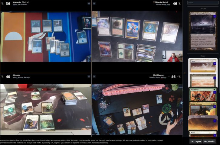The height and width of the screenshot is (145, 220).
Task: Click the card history scrollbar
Action: (x=219, y=76)
